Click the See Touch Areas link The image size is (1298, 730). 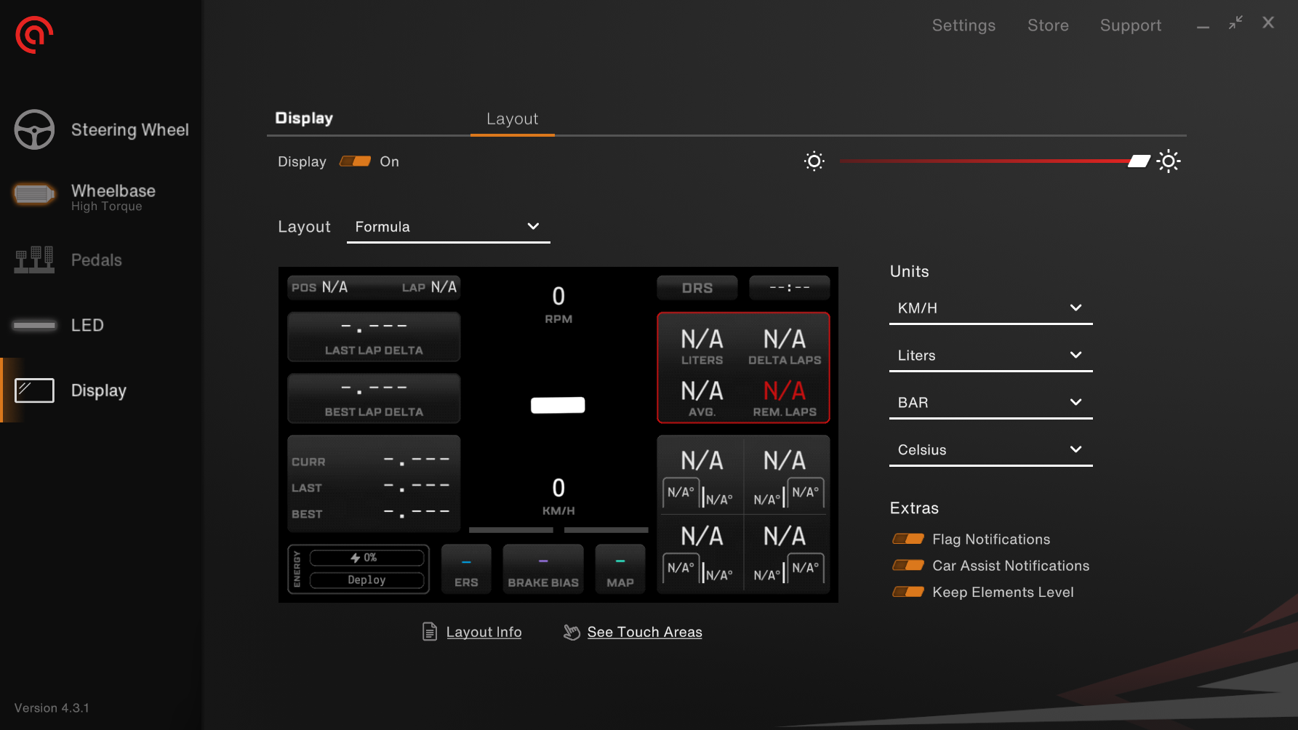point(644,632)
